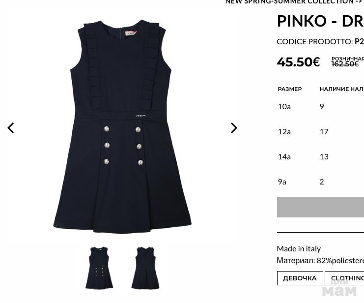Advance to next product image arrow
This screenshot has height=303, width=364.
point(234,128)
